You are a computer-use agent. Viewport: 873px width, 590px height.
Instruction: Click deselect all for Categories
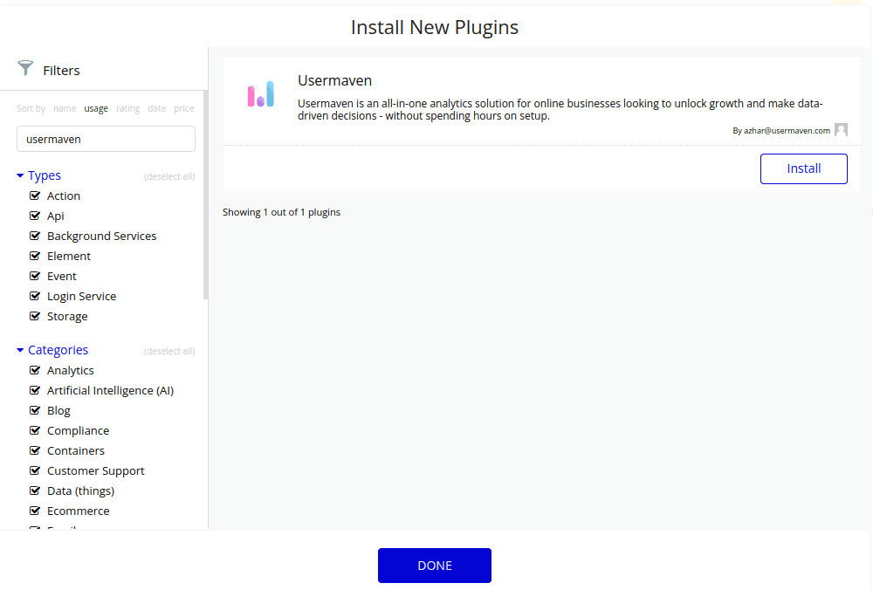click(x=169, y=351)
